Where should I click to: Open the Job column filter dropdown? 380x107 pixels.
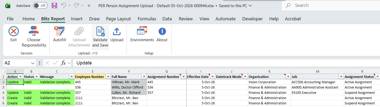tap(341, 77)
